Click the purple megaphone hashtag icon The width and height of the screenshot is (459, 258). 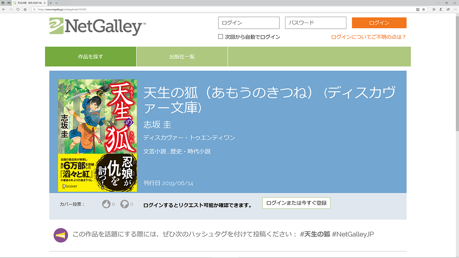pyautogui.click(x=61, y=235)
